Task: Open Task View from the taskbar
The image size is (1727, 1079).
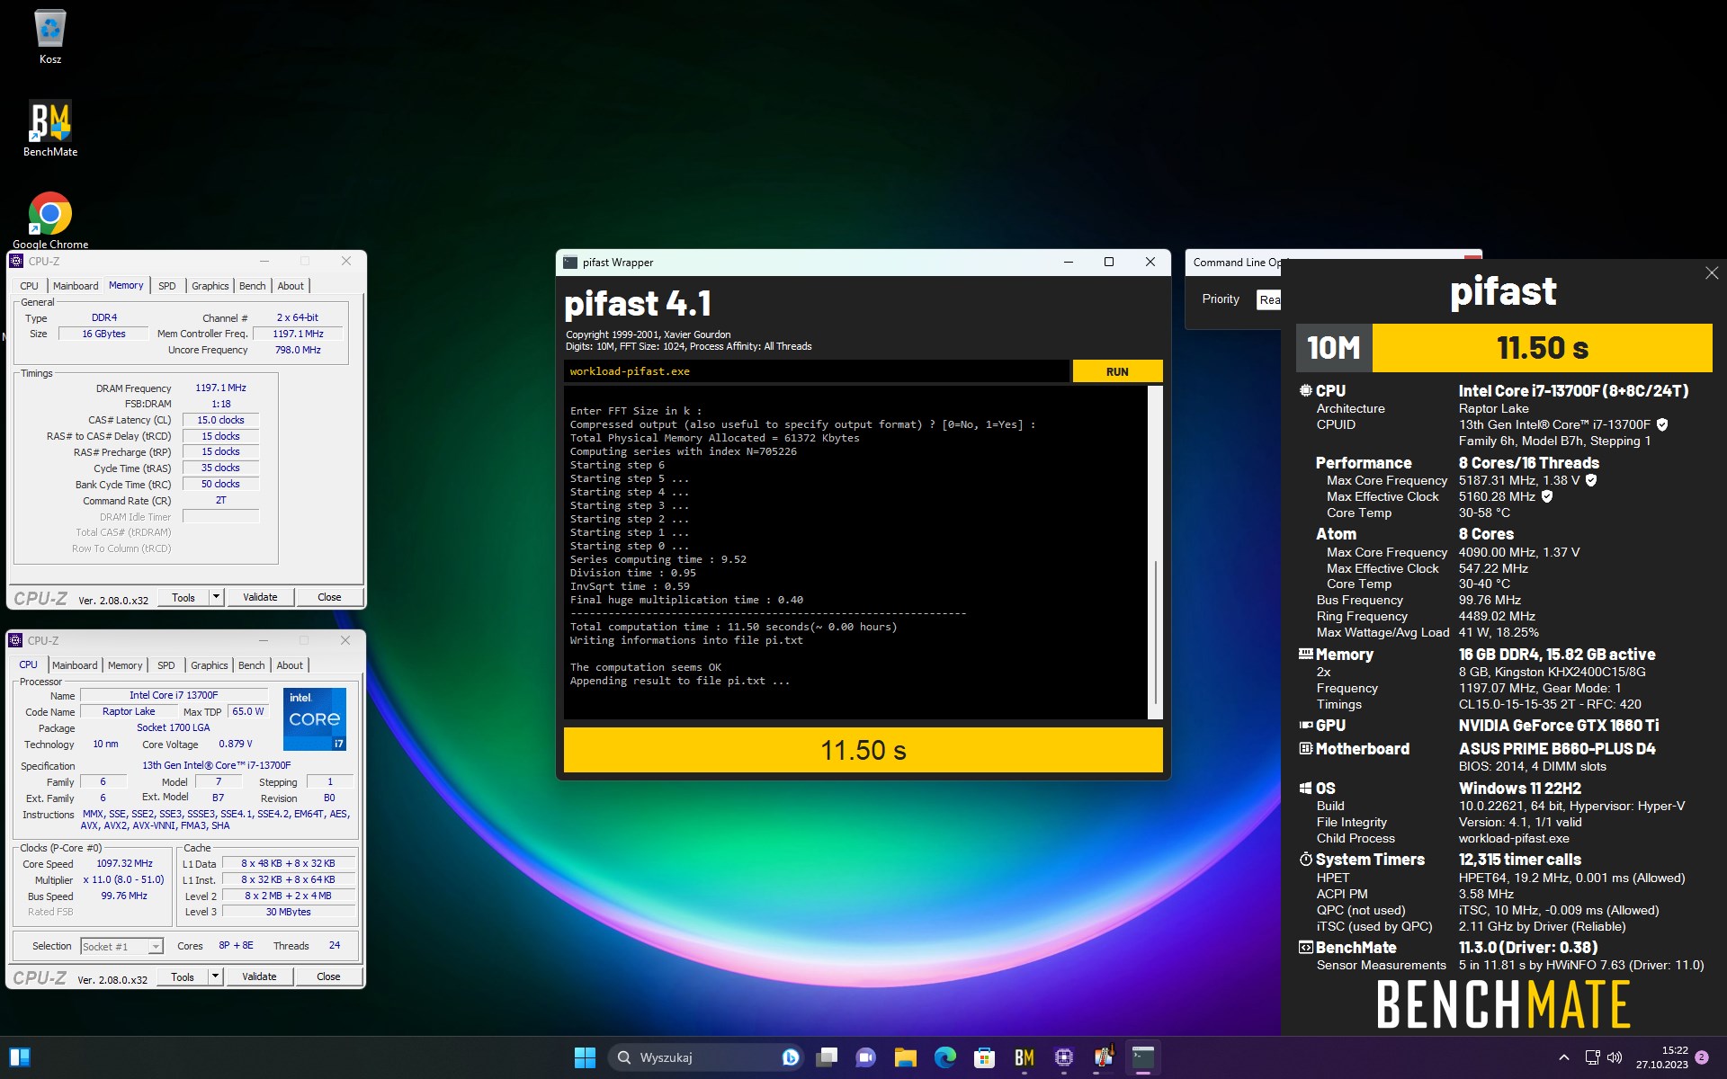Action: (x=827, y=1057)
